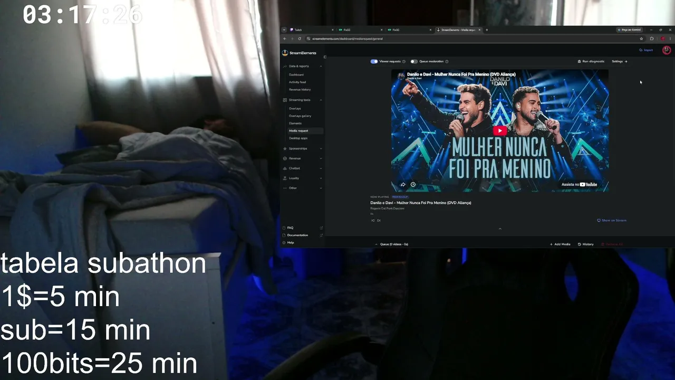Click the video title overlay on the player

[461, 74]
